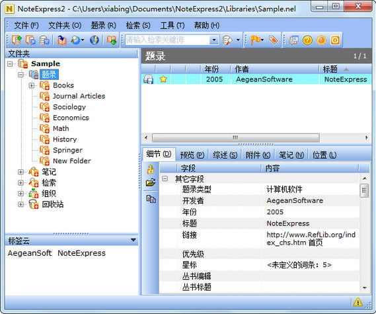Screen dimensions: 376x314
Task: Sort records by 年份 column header
Action: pyautogui.click(x=215, y=69)
